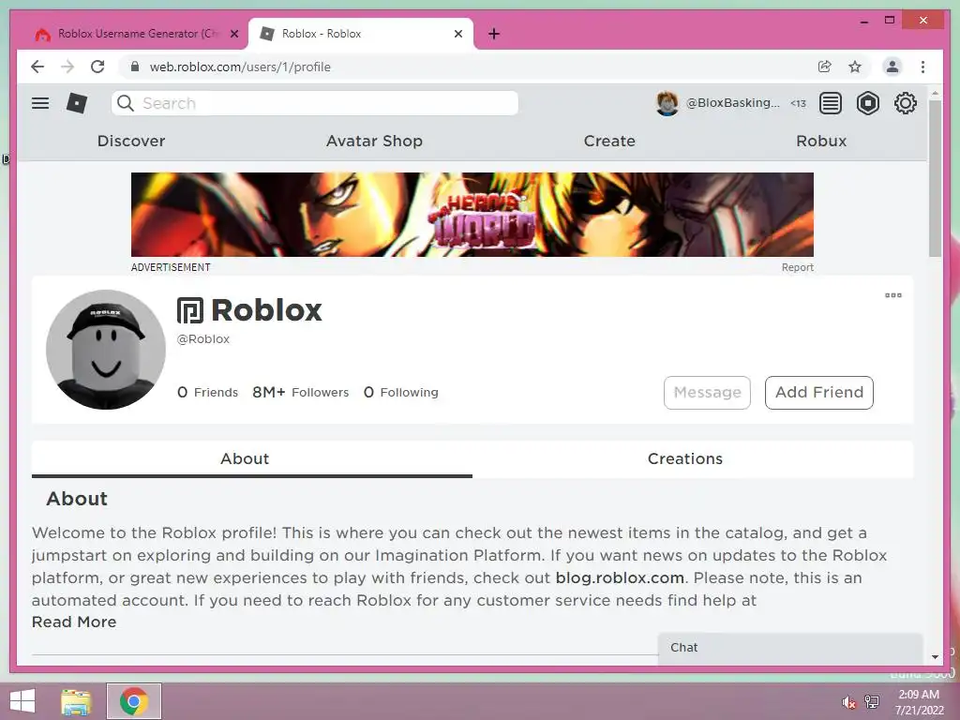
Task: Open the blog.roblox.com link
Action: 620,577
